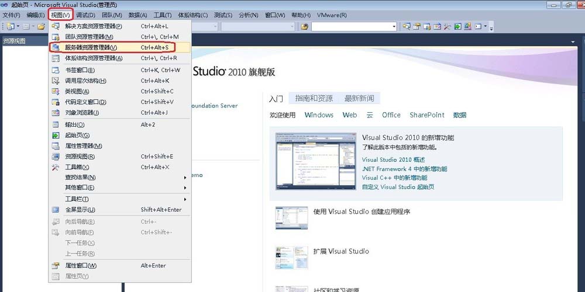Click the 对象浏览器 icon in menu

click(x=55, y=113)
